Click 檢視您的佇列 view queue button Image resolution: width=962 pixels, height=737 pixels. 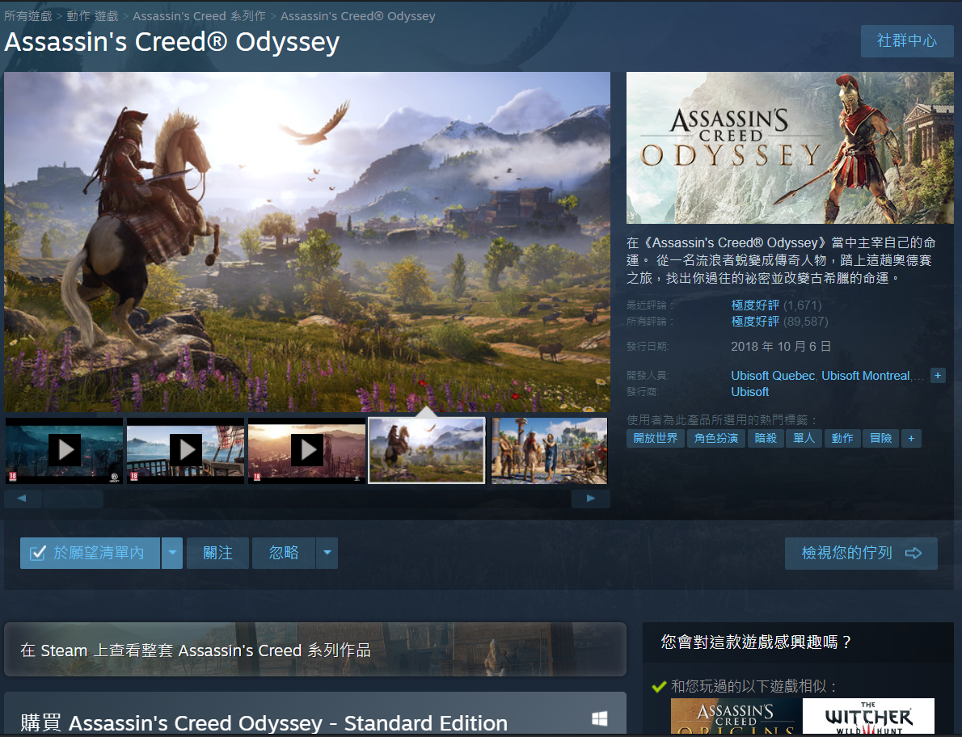[862, 553]
